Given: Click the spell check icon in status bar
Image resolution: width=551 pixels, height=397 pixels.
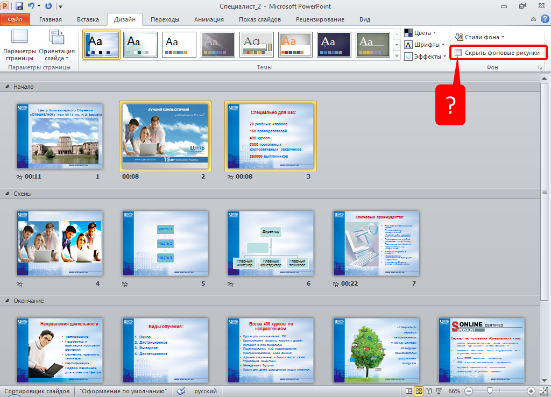Looking at the screenshot, I should coord(181,391).
